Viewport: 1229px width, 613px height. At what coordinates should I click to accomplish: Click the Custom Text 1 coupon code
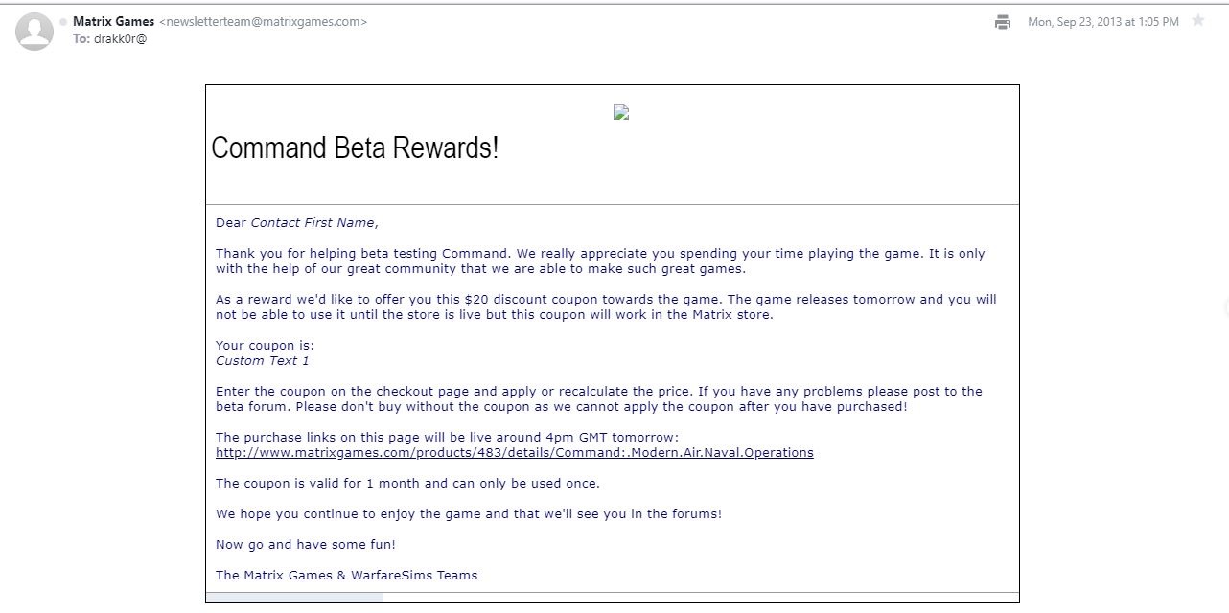[x=262, y=361]
